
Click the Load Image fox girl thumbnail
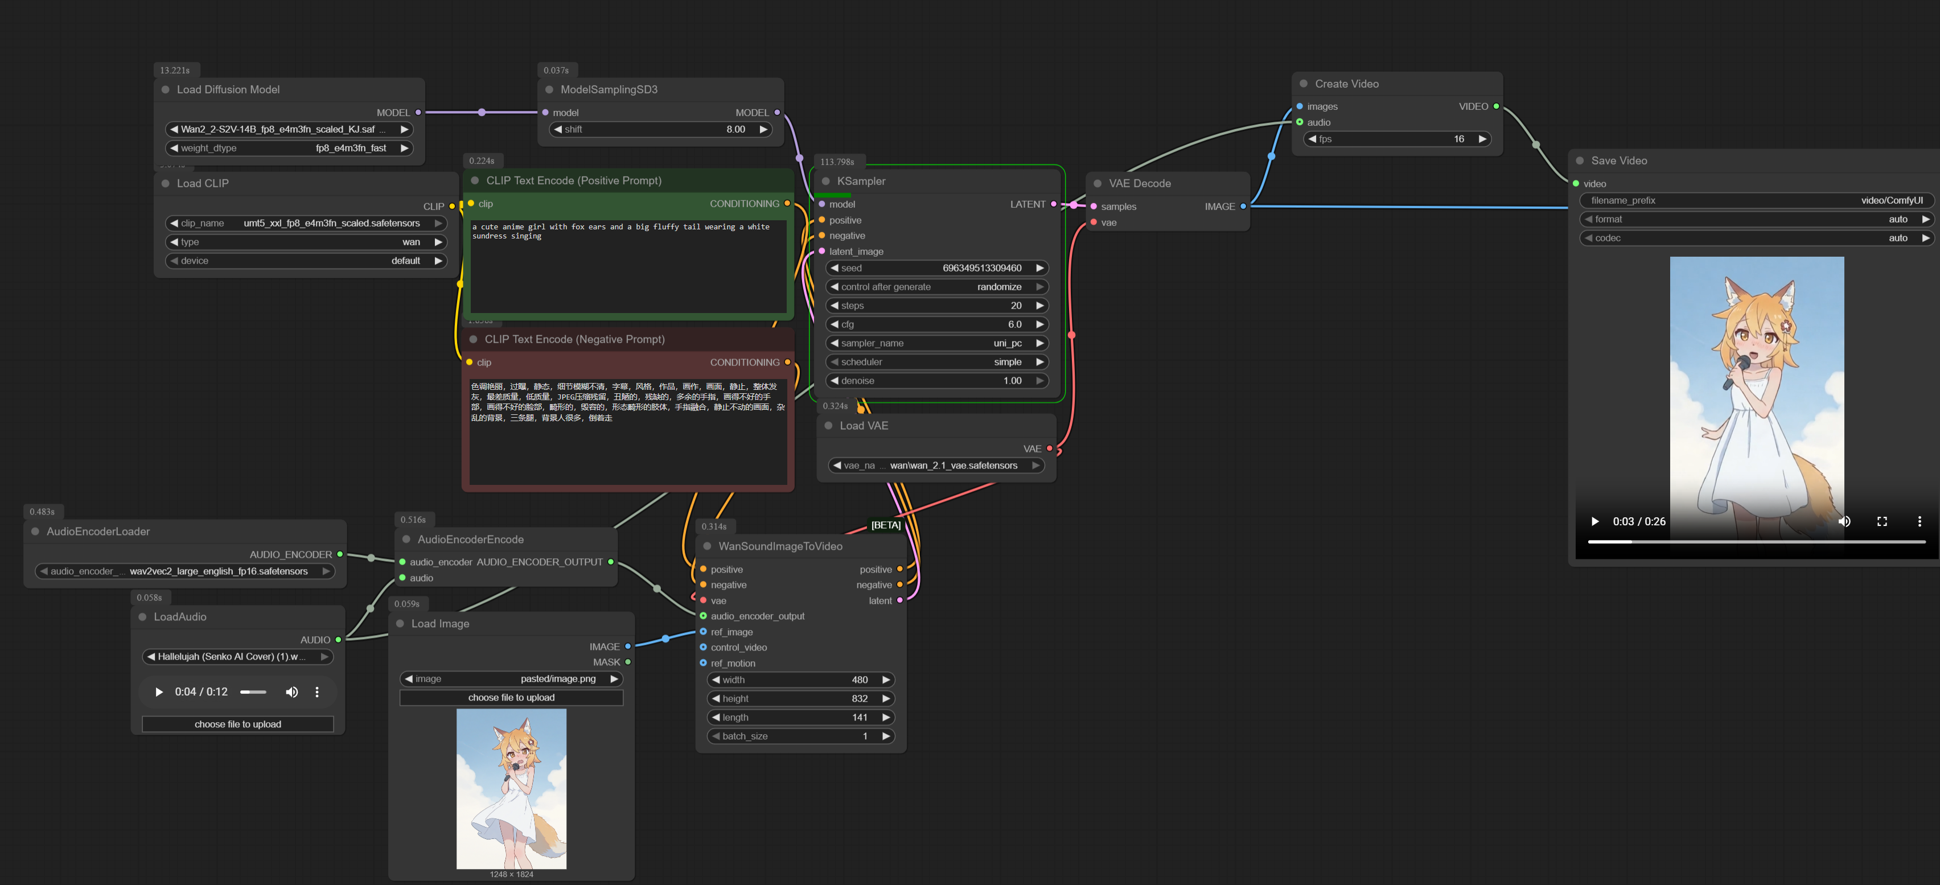(511, 789)
